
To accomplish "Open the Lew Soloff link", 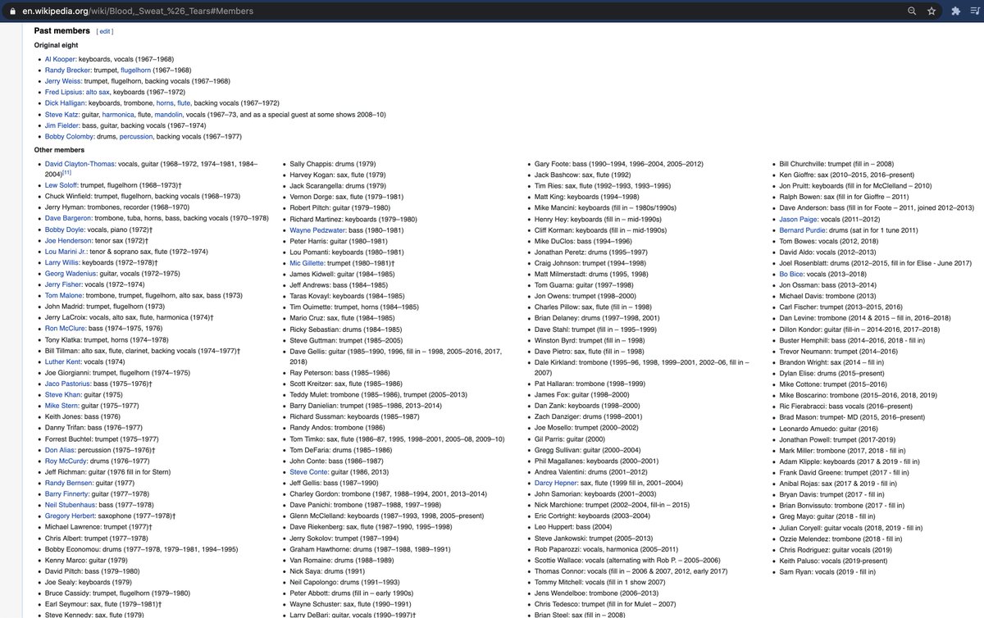I will click(x=61, y=186).
